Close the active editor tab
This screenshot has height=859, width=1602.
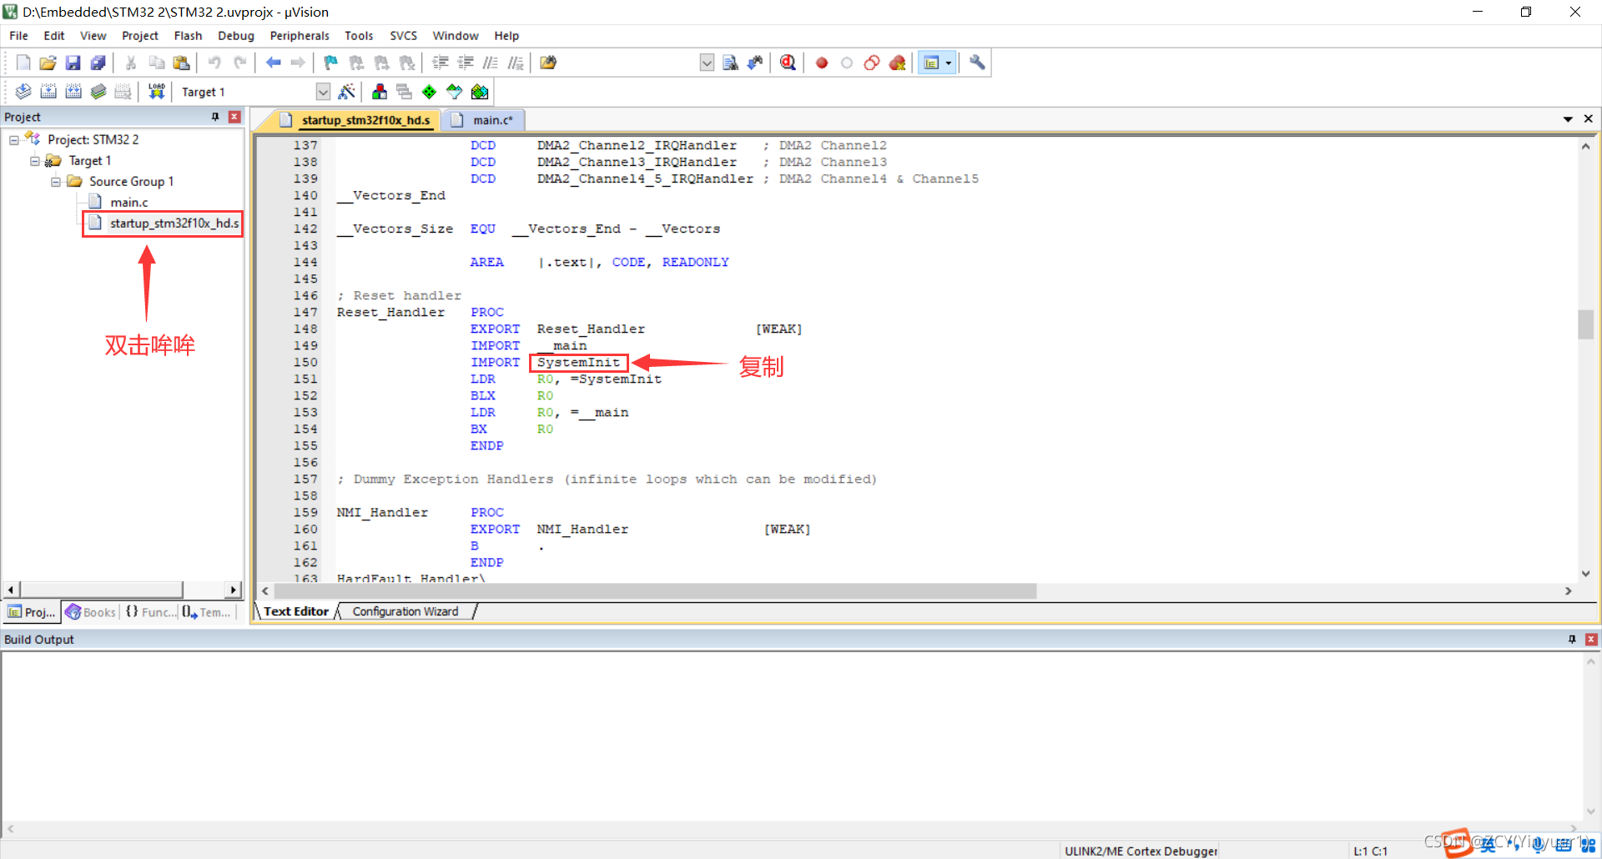tap(1588, 119)
